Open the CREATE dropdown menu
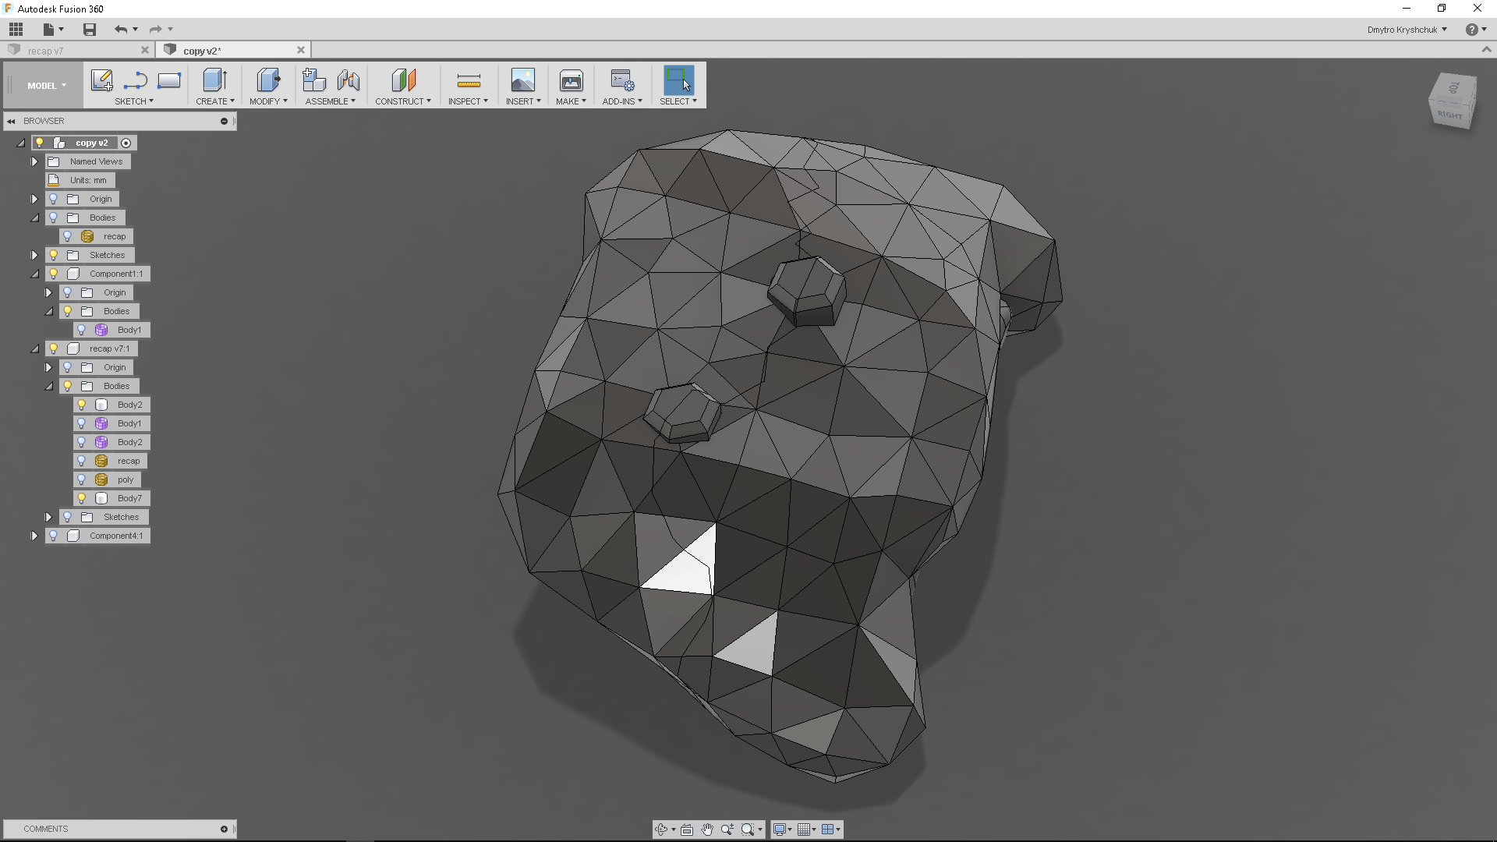This screenshot has width=1497, height=842. (x=215, y=101)
